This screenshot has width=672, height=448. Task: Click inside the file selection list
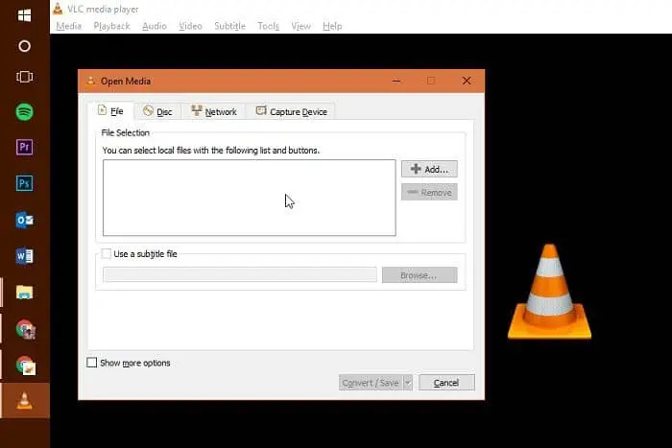point(249,197)
